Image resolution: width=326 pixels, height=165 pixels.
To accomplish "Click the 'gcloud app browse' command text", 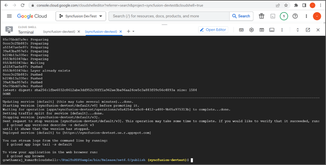I will 27,156.
